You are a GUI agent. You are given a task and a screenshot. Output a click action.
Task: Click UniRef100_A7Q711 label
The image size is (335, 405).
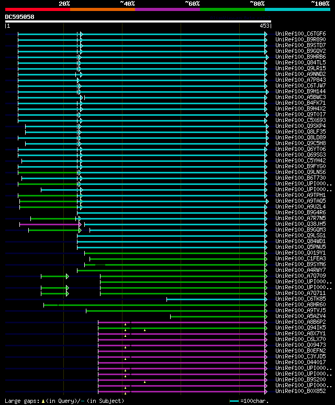(300, 293)
